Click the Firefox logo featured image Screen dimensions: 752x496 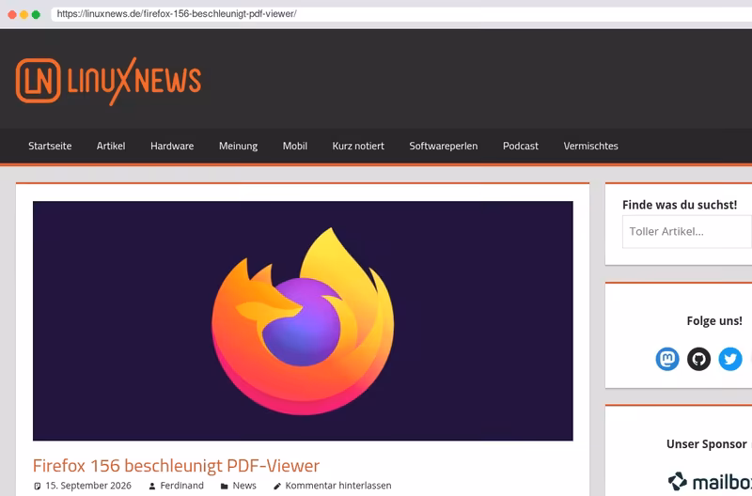point(303,320)
